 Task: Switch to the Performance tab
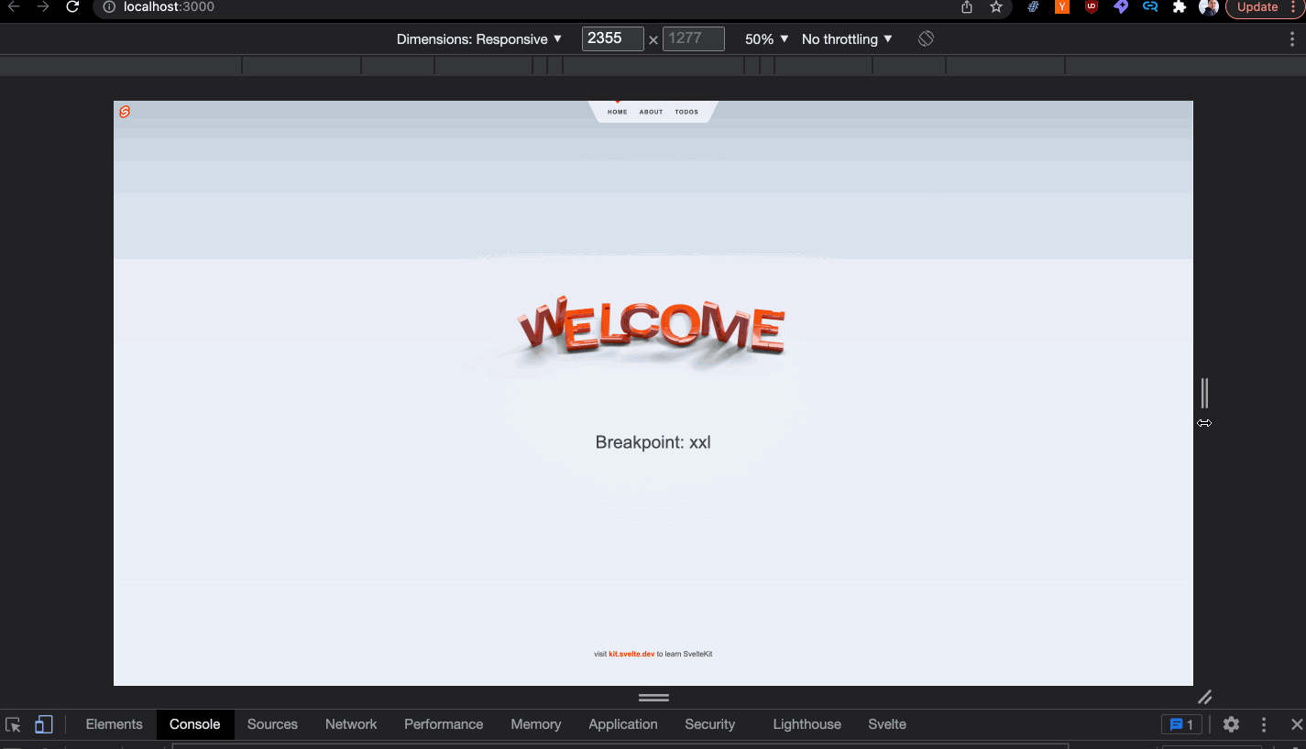point(444,724)
